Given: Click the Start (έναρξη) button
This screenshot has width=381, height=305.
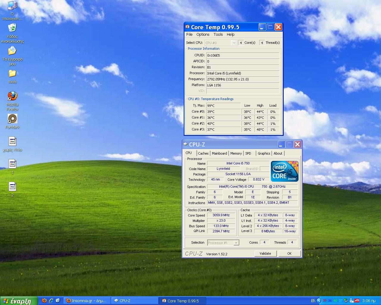Looking at the screenshot, I should [x=19, y=301].
